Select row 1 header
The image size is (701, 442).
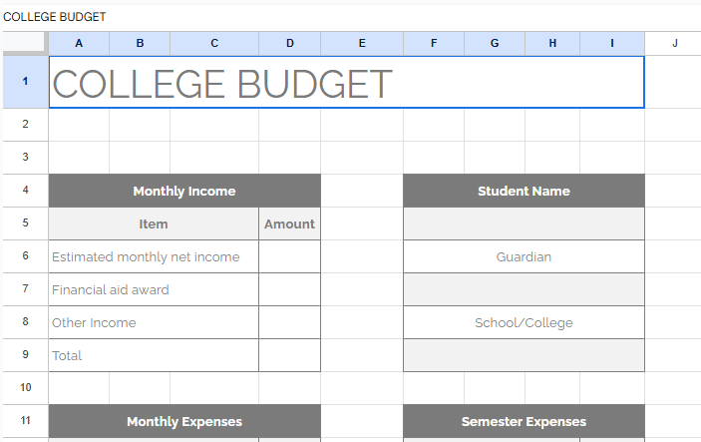tap(24, 82)
